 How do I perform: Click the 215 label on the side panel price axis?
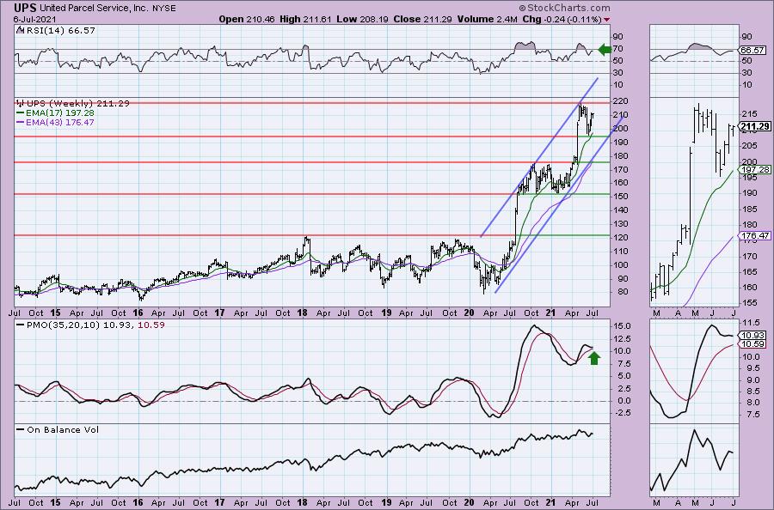(x=748, y=114)
